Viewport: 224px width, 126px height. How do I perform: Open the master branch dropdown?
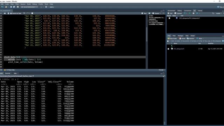[219, 13]
